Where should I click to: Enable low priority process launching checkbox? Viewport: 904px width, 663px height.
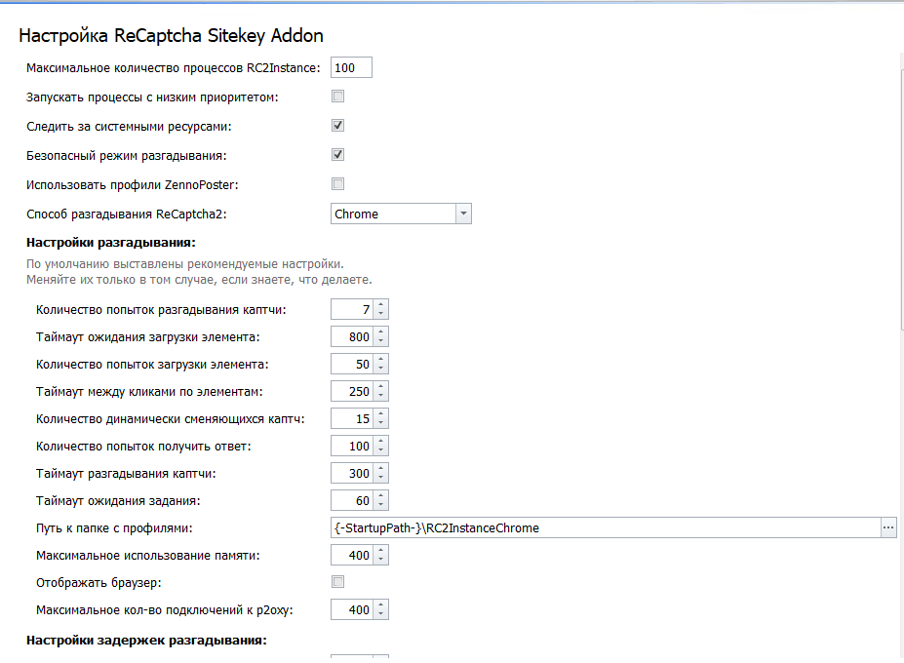click(x=338, y=97)
